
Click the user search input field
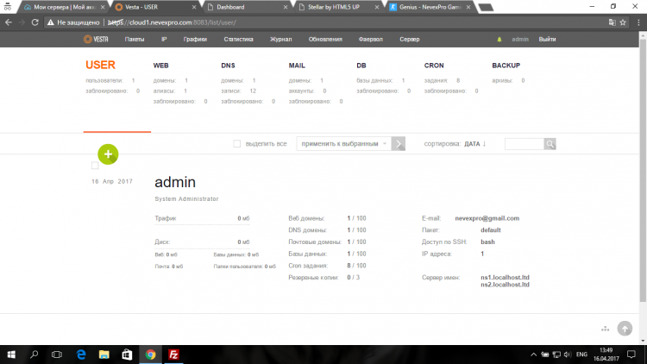pyautogui.click(x=524, y=144)
